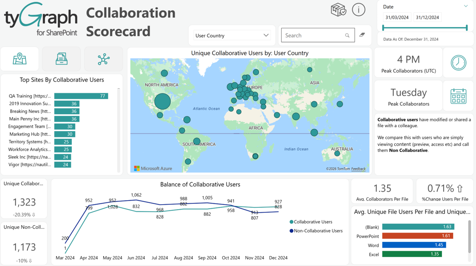Click the Non-Collaborative Users legend entry
This screenshot has width=476, height=266.
pyautogui.click(x=316, y=231)
